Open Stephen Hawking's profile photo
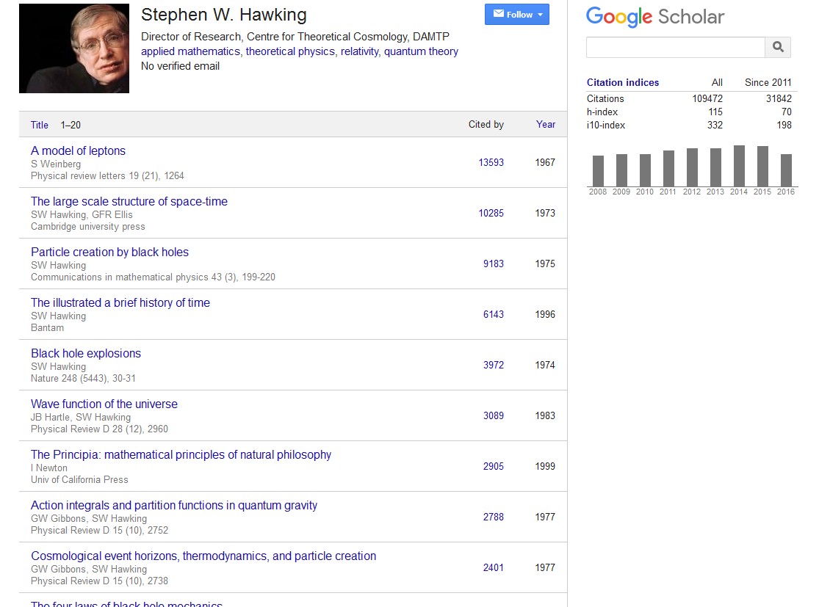Image resolution: width=819 pixels, height=607 pixels. [x=74, y=48]
